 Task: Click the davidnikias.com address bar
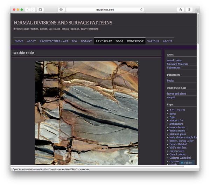pos(105,10)
